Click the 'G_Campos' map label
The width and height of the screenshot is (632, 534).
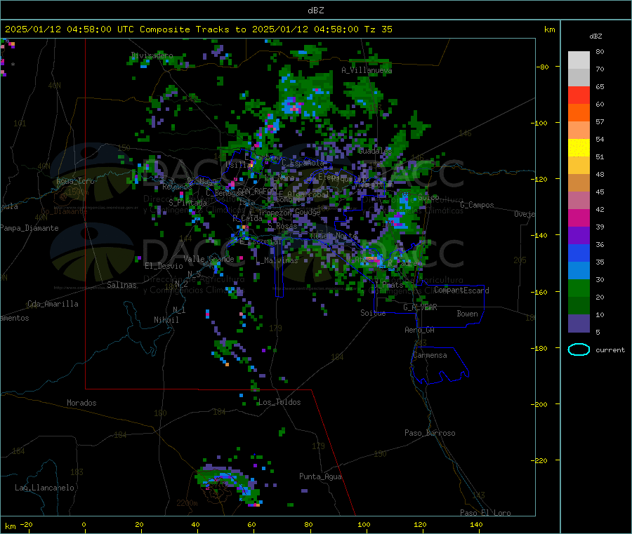477,205
